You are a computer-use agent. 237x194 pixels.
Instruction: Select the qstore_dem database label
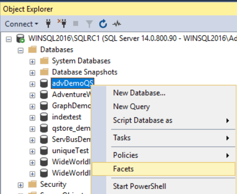(72, 128)
